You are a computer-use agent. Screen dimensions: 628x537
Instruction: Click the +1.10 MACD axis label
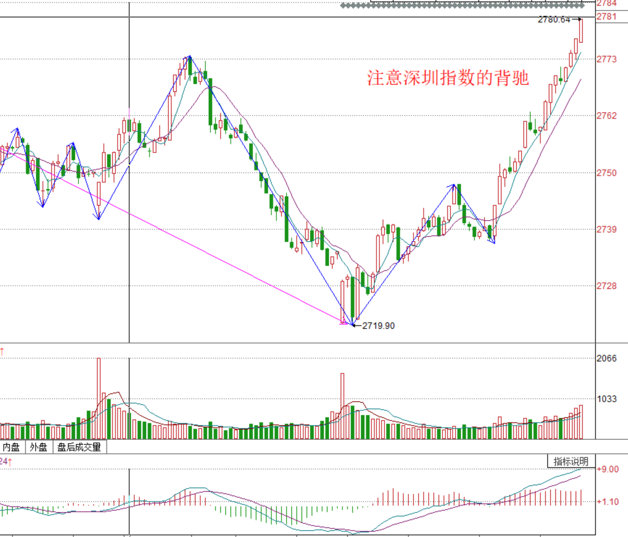click(608, 502)
